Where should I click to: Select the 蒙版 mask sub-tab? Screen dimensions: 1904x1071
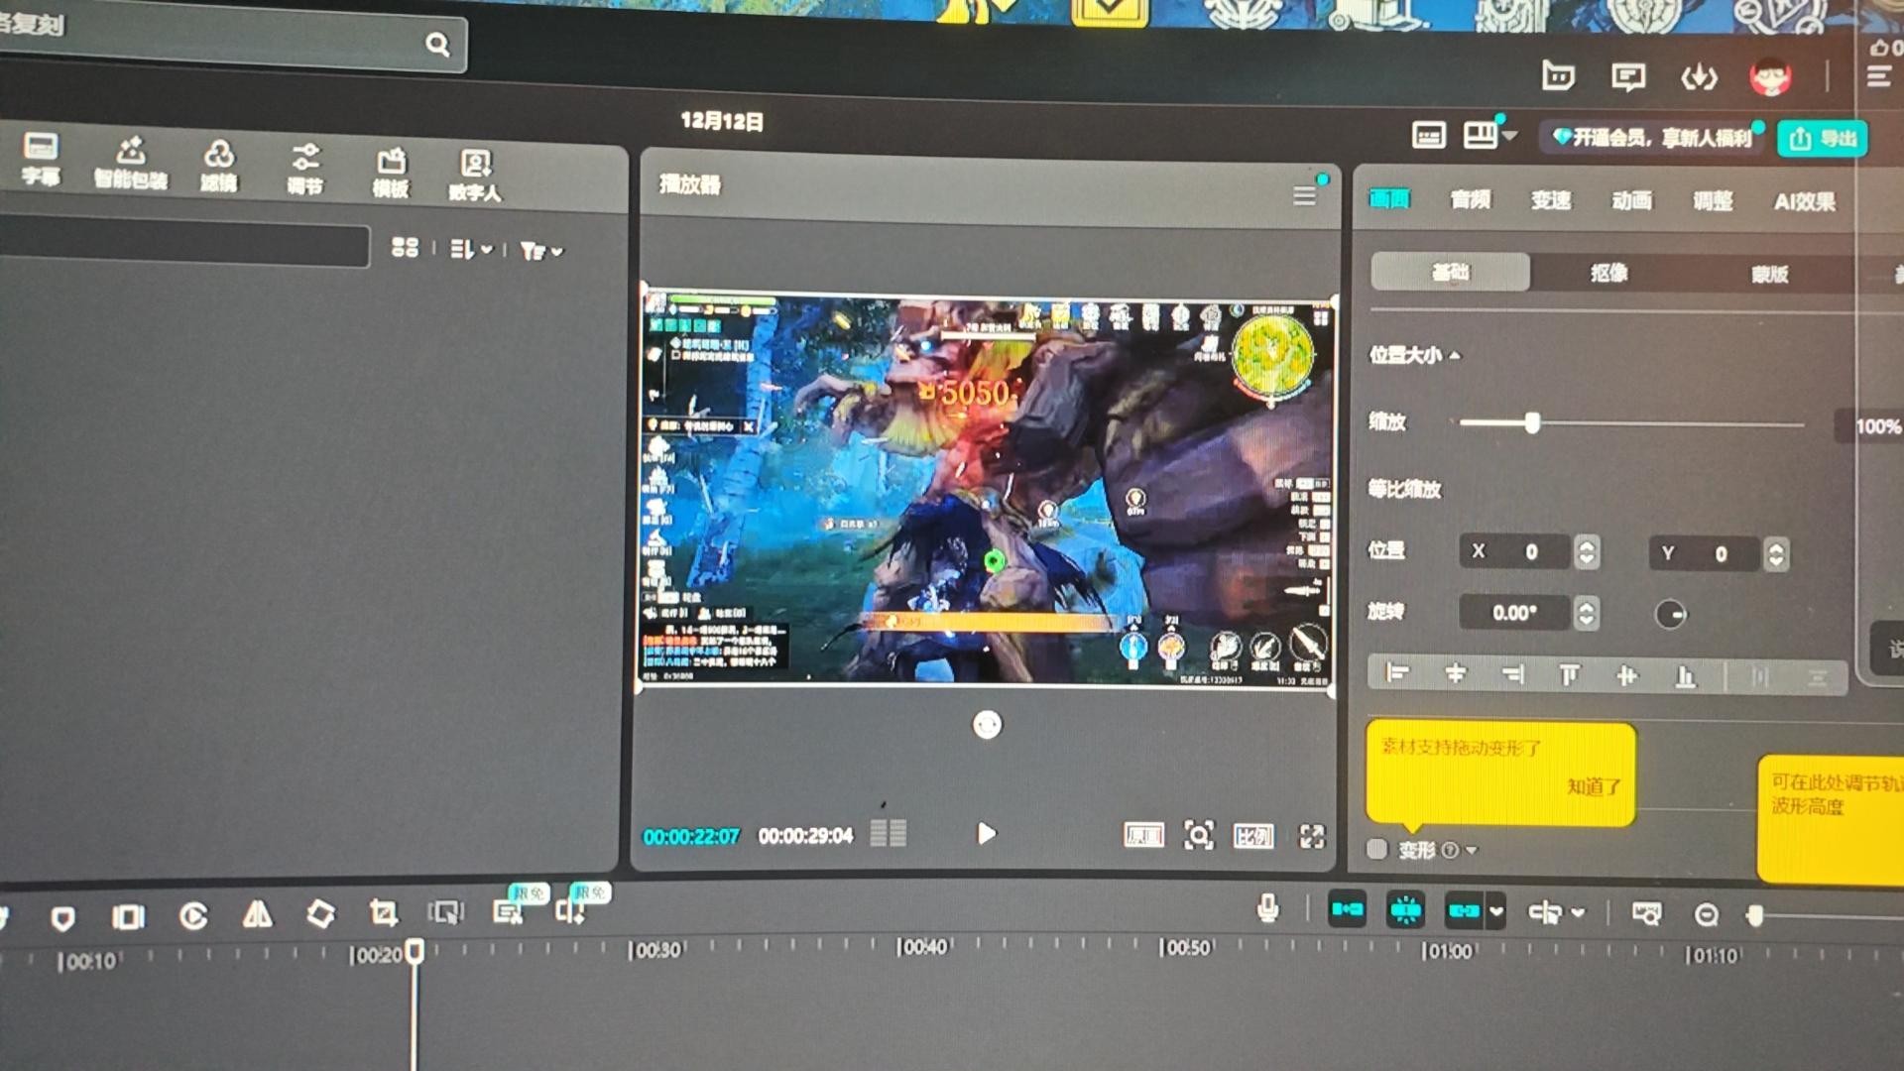pos(1769,274)
